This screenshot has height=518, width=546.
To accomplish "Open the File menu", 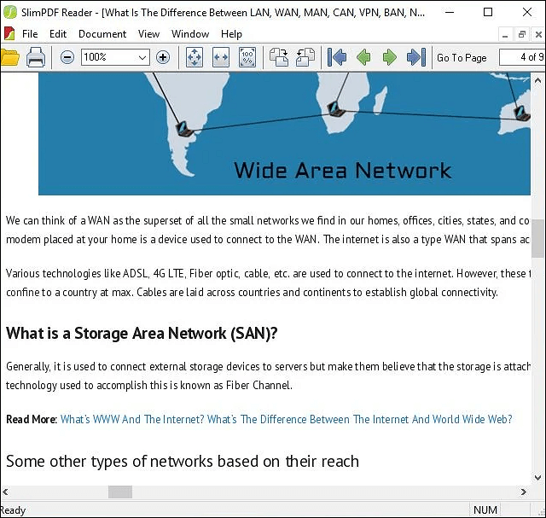I will (x=30, y=34).
